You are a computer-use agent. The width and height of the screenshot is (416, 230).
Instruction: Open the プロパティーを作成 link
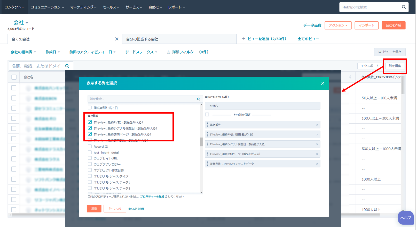click(x=152, y=197)
